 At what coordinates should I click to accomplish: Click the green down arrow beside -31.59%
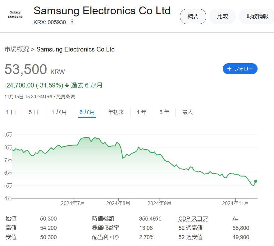pyautogui.click(x=67, y=85)
